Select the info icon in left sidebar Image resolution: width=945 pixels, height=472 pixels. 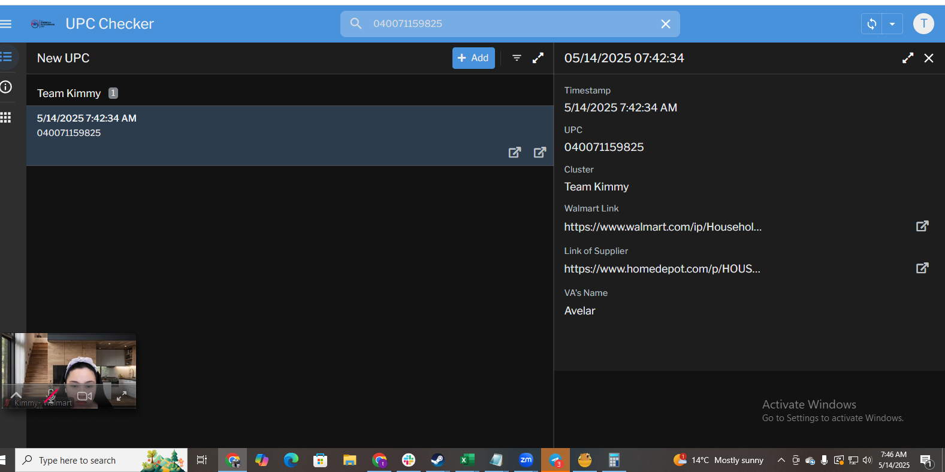pos(6,87)
